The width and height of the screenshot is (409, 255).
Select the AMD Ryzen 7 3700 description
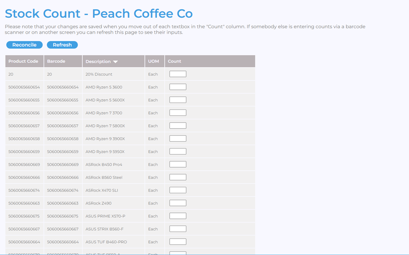click(x=104, y=113)
